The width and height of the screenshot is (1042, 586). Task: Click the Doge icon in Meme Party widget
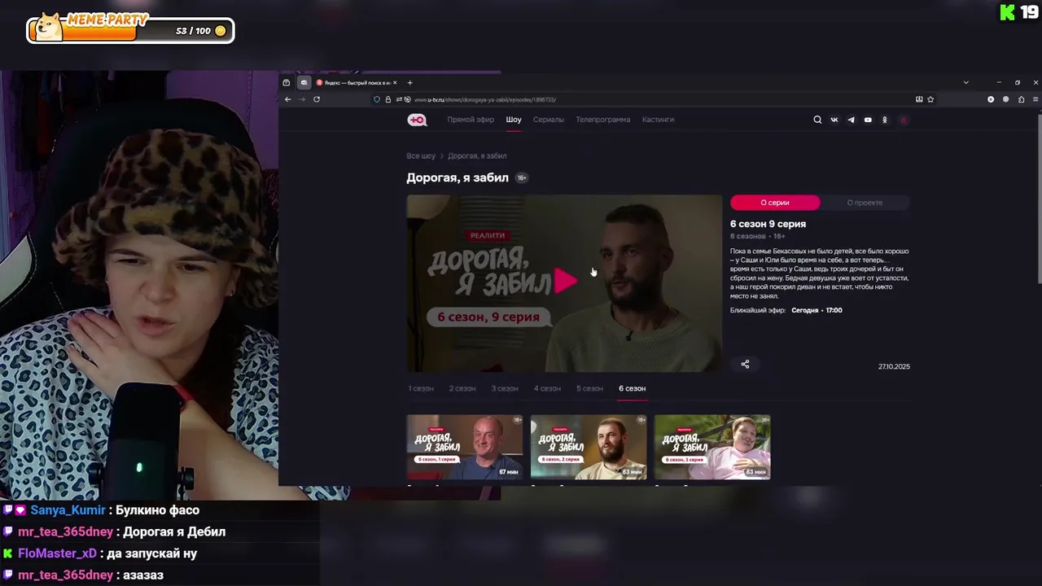49,26
